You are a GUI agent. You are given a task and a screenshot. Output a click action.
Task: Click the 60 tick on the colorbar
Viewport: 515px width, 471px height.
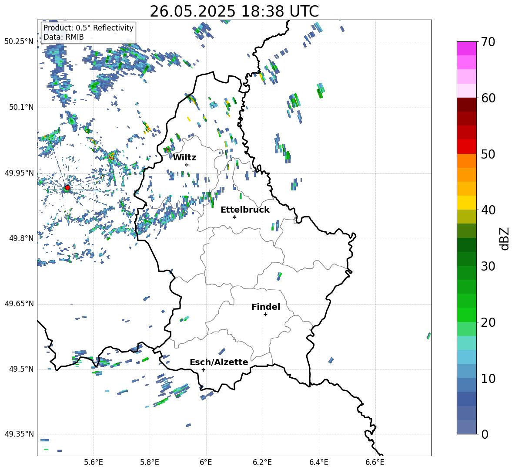pos(488,98)
